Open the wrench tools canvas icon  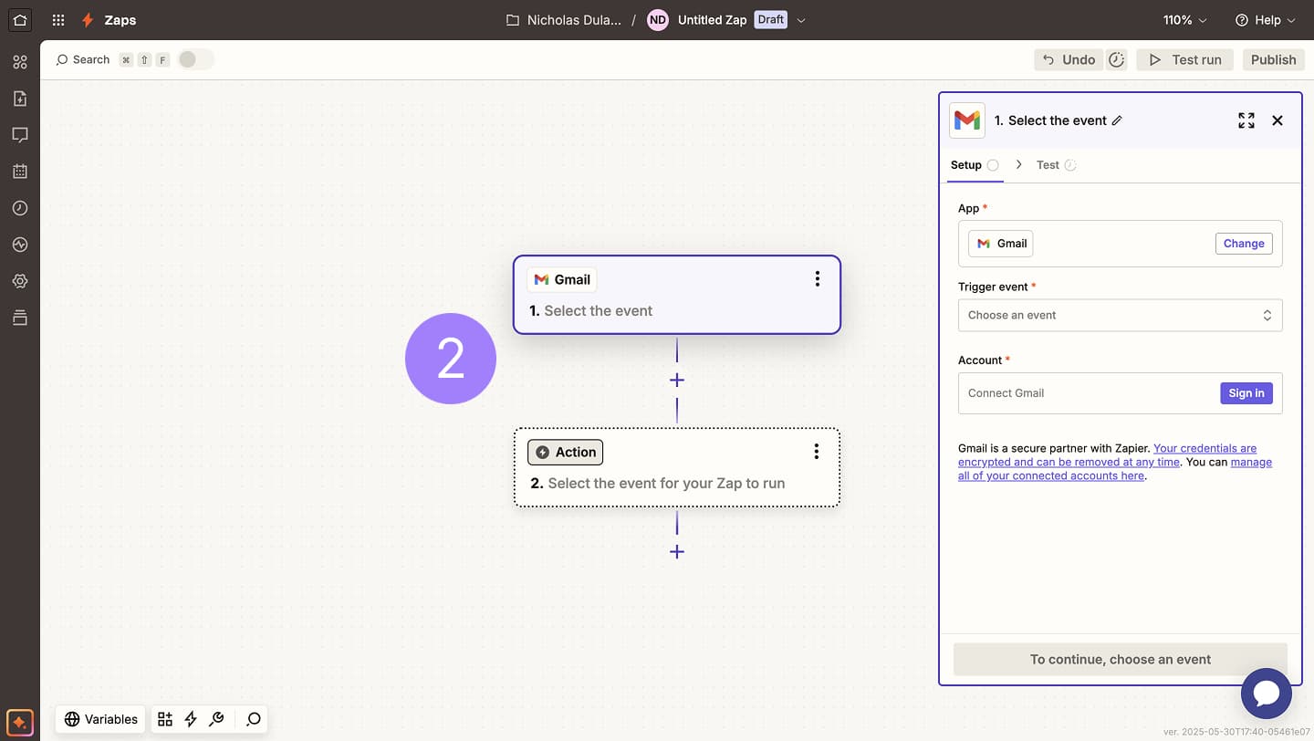216,719
